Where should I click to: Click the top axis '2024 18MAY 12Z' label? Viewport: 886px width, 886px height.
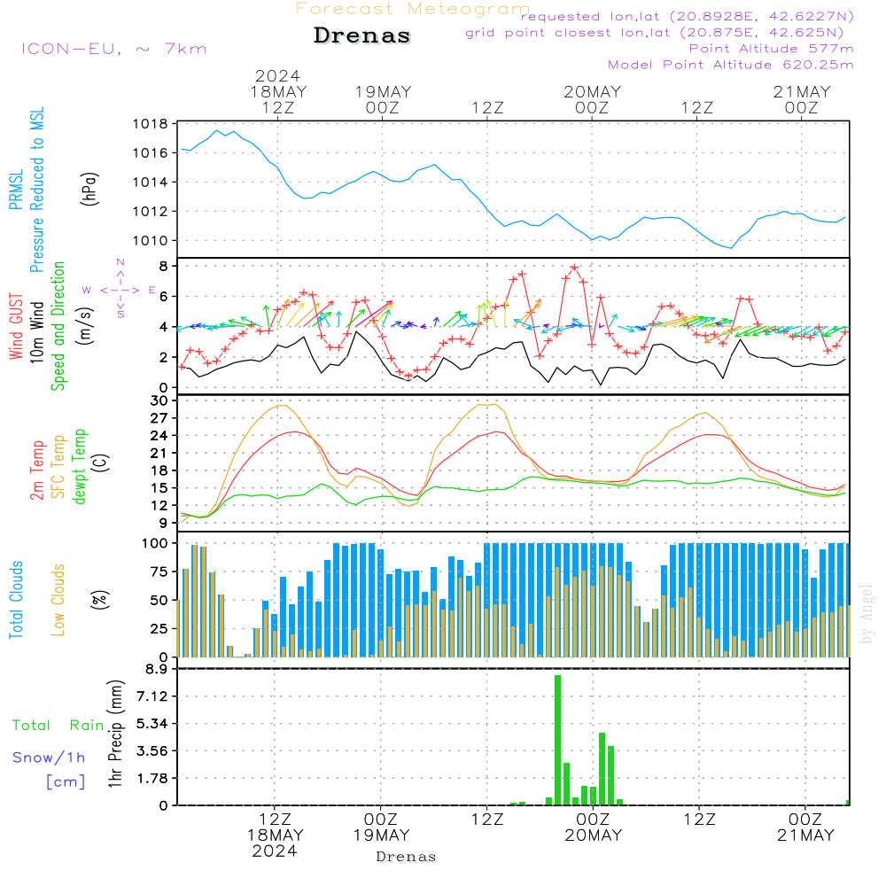click(278, 91)
